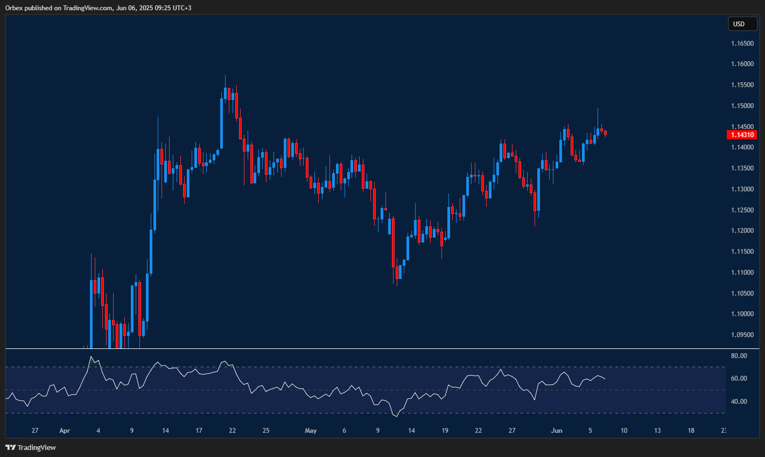Click the Apr label on the time axis
The height and width of the screenshot is (457, 765).
pos(65,430)
